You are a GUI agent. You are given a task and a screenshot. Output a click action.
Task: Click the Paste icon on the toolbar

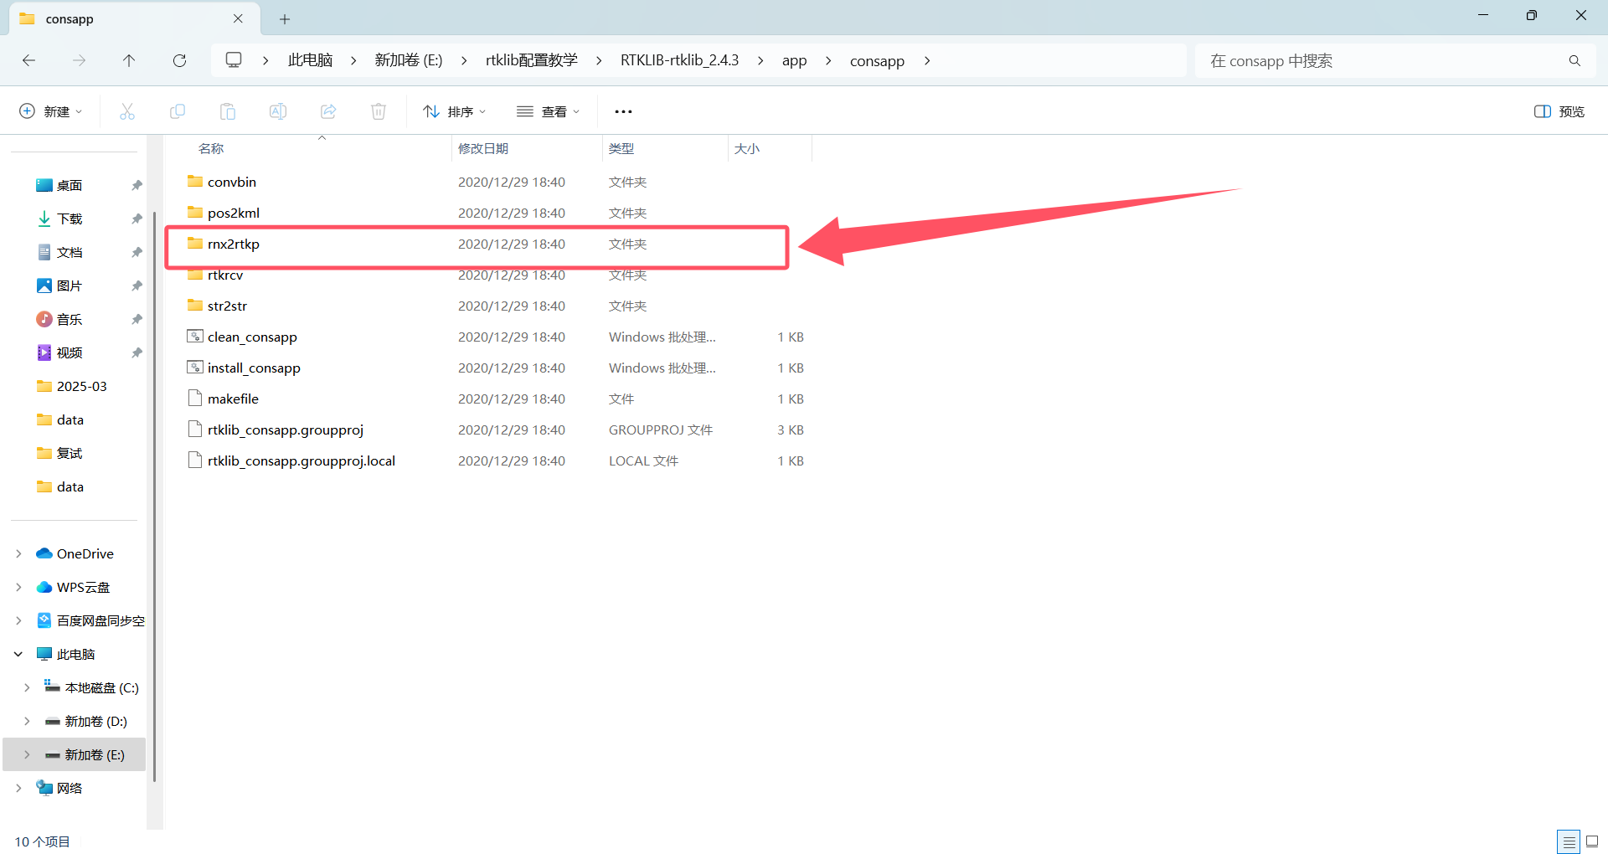[x=227, y=111]
